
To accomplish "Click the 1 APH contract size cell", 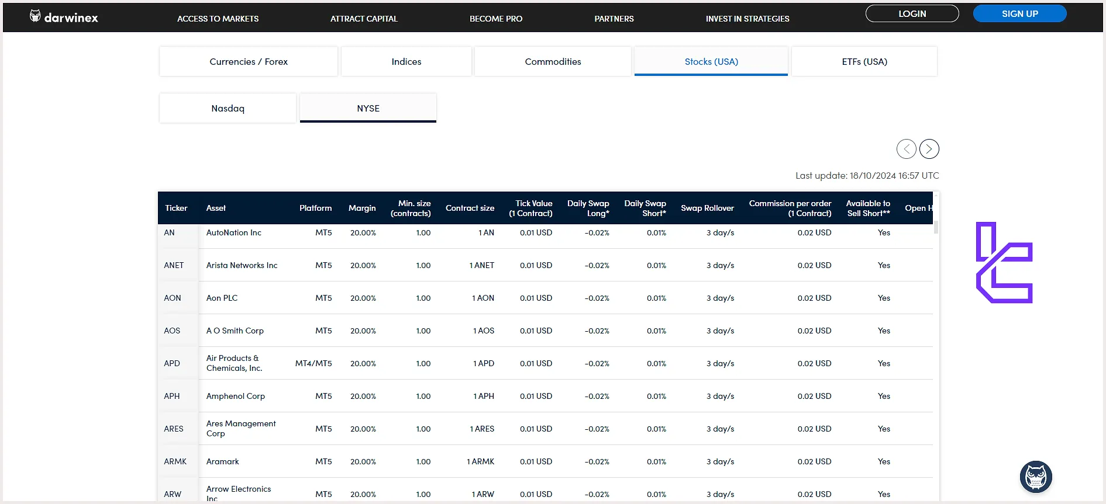I will [484, 396].
